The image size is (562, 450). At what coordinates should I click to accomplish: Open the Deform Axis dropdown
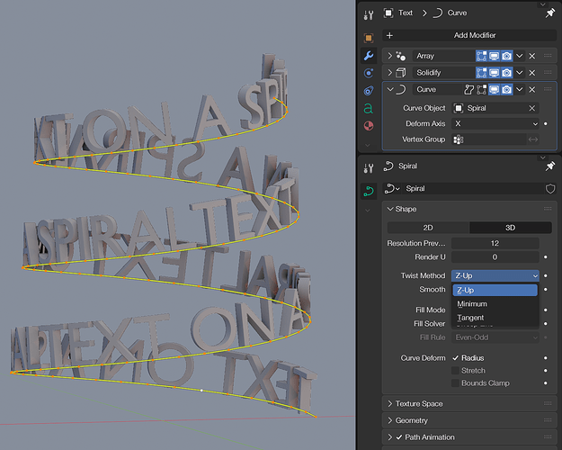click(495, 124)
